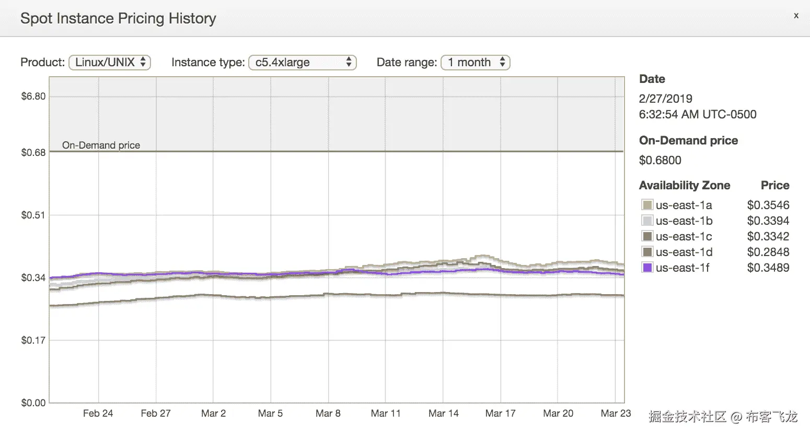Click the Mar 23 x-axis label
810x436 pixels.
616,413
